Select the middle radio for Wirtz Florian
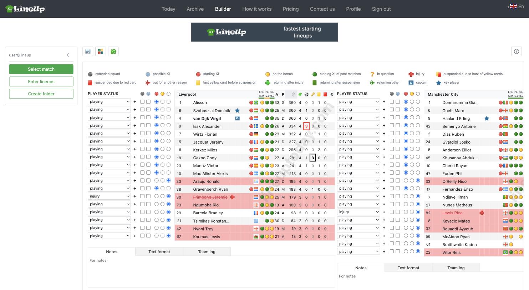529x290 pixels. click(x=162, y=133)
